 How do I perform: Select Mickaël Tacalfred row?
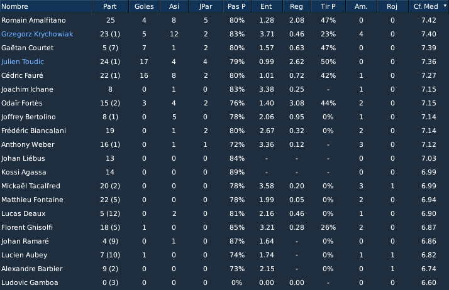click(x=224, y=186)
